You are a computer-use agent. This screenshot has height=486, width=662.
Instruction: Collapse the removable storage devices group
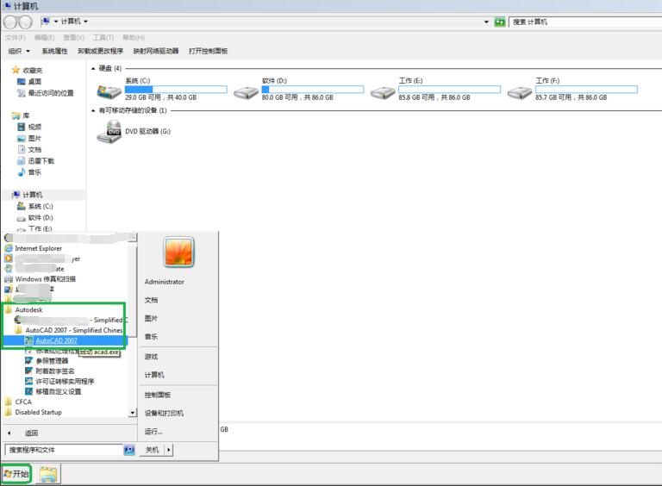pos(93,110)
